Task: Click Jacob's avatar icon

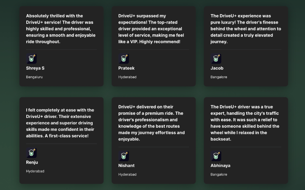Action: (x=216, y=58)
